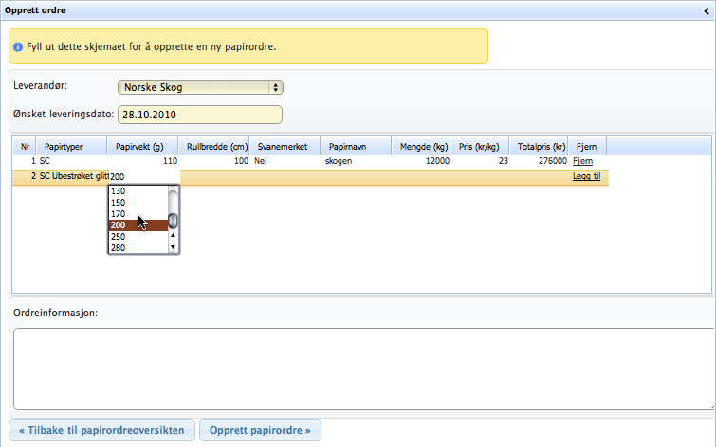Click the Svanemerket column header

click(x=283, y=147)
